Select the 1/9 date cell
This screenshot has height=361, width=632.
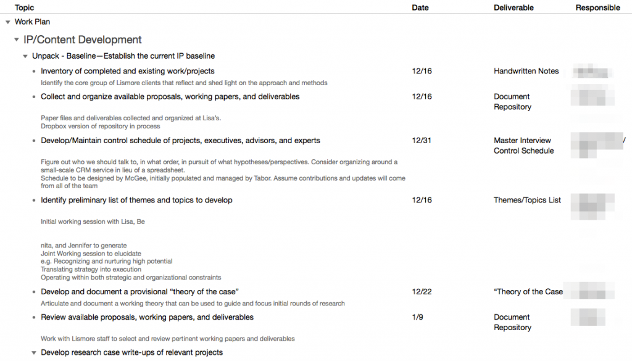[418, 317]
